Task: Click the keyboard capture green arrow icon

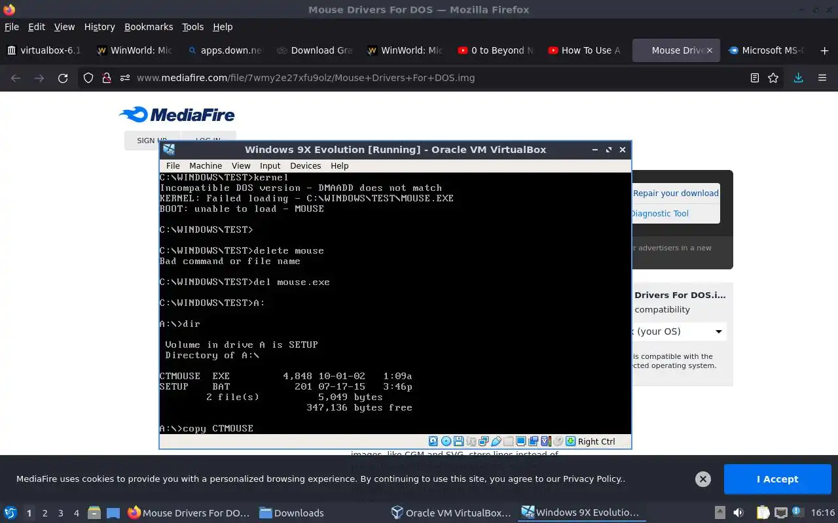Action: [570, 441]
